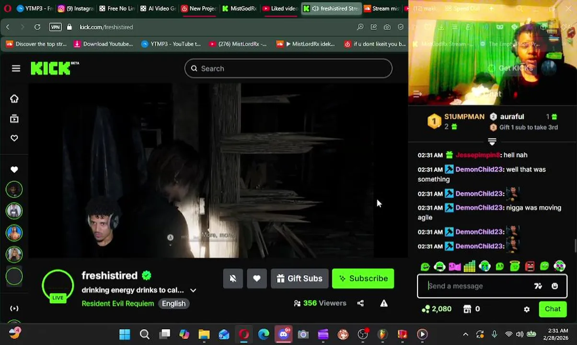Open the text formatting icon in message box
Viewport: 577px width, 345px height.
[538, 286]
